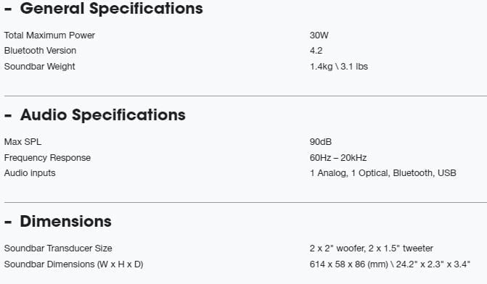Select the Total Maximum Power label
487x284 pixels.
[x=49, y=35]
